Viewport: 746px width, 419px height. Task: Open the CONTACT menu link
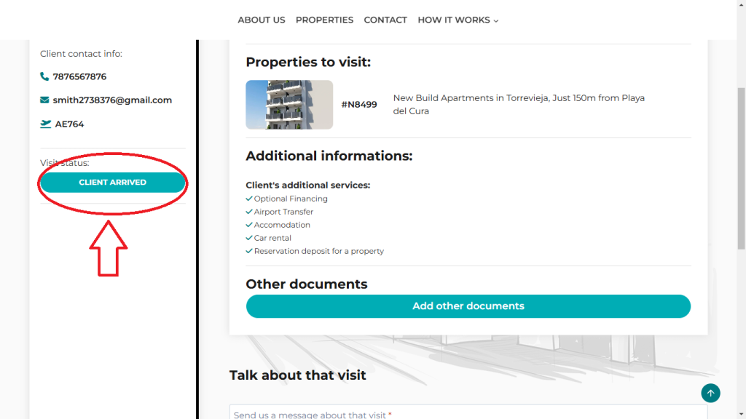(x=385, y=20)
